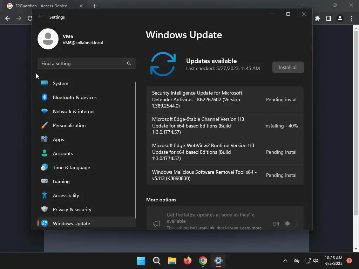Screen dimensions: 359x269
Task: Select the Malicious Software Removal Tool row
Action: [x=225, y=175]
